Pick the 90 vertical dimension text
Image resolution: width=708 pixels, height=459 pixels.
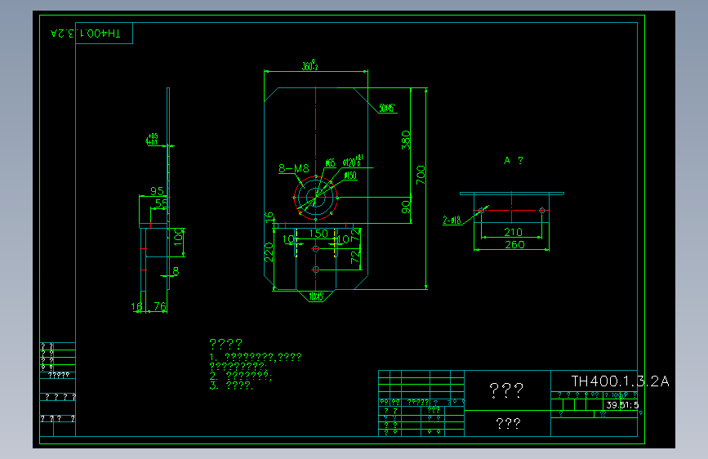[x=406, y=207]
